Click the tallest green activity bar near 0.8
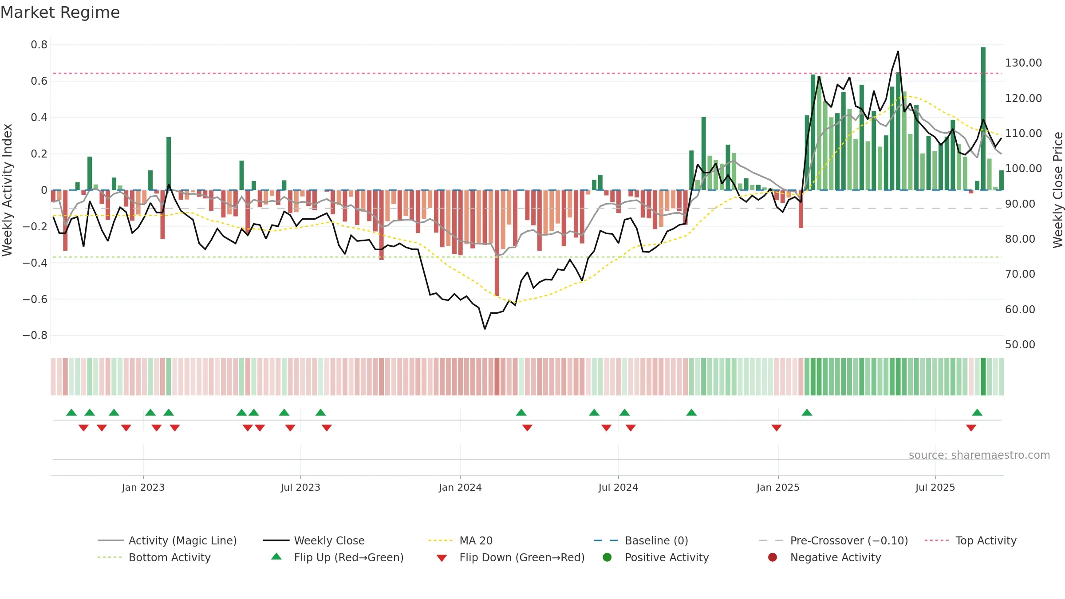The height and width of the screenshot is (599, 1065). click(983, 118)
